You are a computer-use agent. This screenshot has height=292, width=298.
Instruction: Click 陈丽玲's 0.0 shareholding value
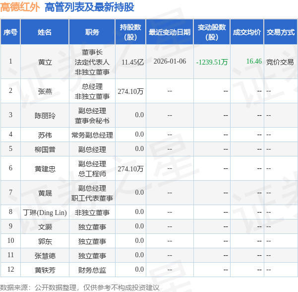[139, 115]
